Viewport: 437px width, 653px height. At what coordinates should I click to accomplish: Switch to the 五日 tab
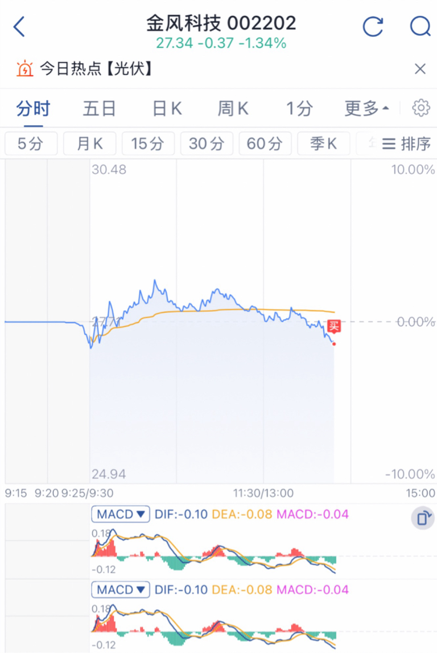pyautogui.click(x=100, y=108)
